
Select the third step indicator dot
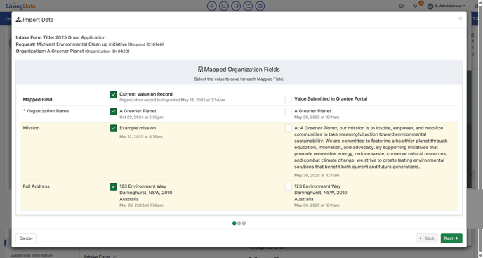click(244, 224)
